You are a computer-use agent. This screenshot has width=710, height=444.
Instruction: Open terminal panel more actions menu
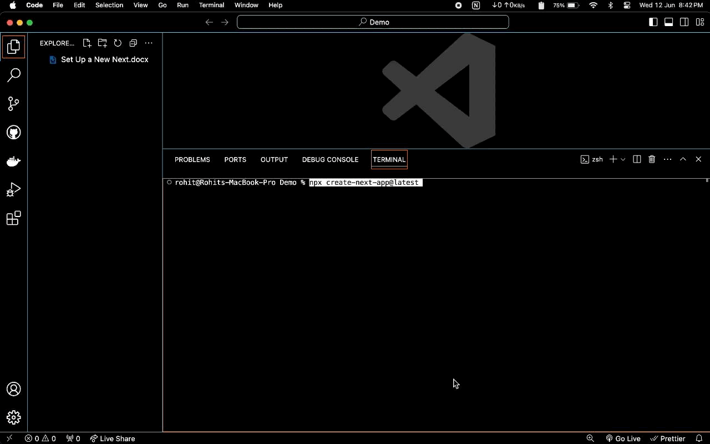tap(667, 159)
